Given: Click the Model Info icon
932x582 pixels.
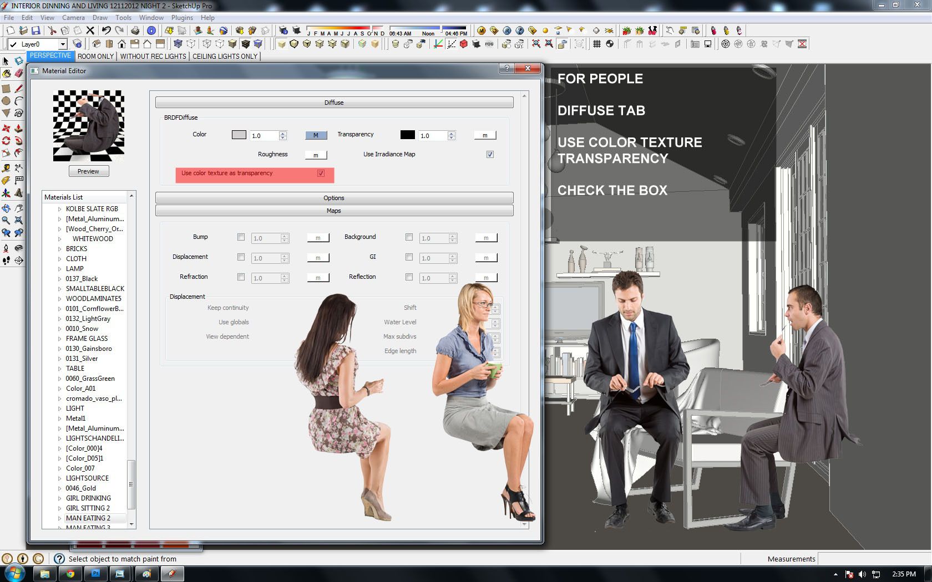Looking at the screenshot, I should pos(151,30).
